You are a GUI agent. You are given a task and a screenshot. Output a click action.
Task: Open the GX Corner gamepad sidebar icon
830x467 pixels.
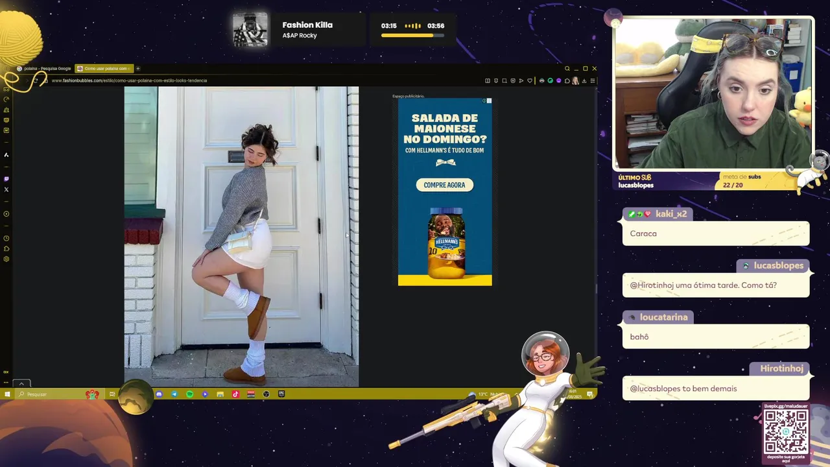click(x=6, y=89)
